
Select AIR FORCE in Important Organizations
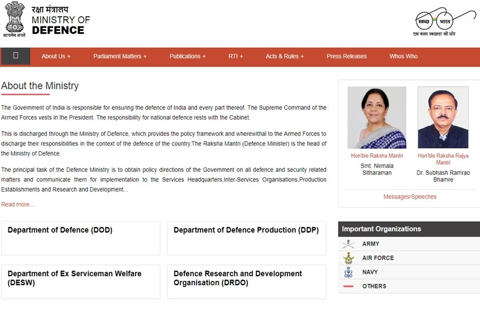pos(409,258)
